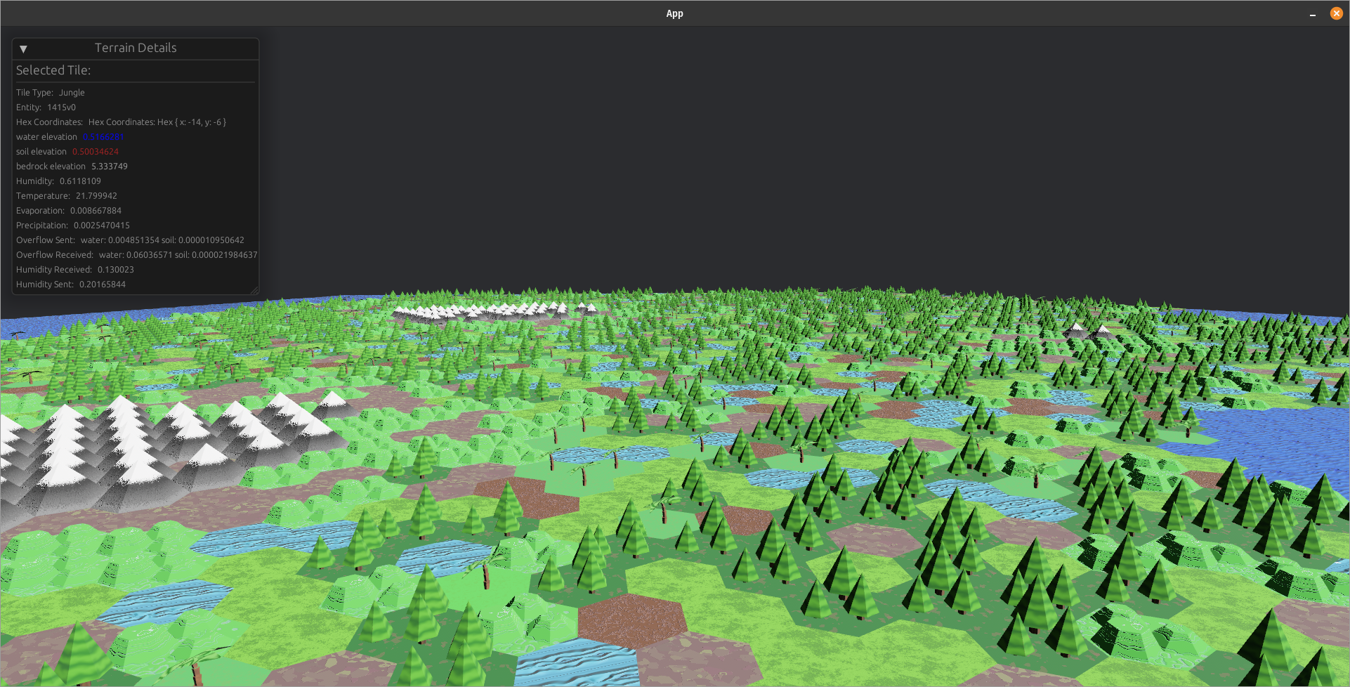Minimize the App window

pyautogui.click(x=1313, y=14)
